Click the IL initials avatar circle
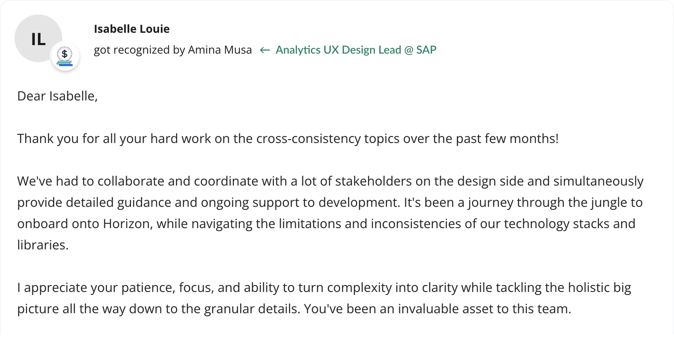 [x=38, y=38]
